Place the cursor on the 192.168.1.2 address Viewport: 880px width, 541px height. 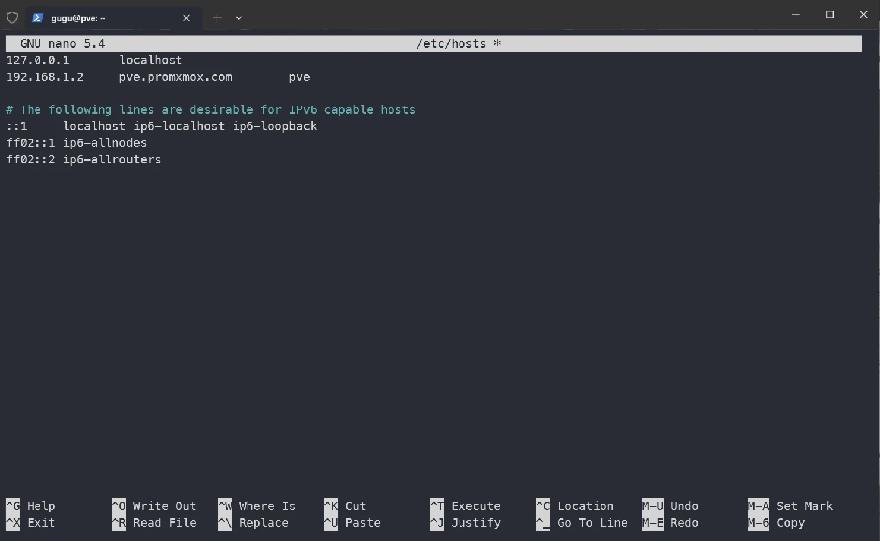point(45,77)
